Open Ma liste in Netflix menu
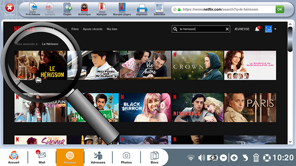296x166 pixels. click(x=112, y=29)
